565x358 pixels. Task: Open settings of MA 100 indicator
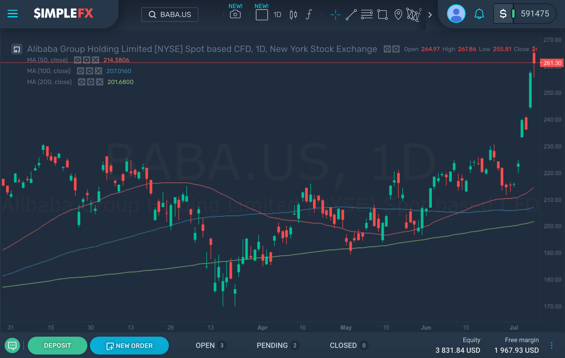click(x=89, y=71)
